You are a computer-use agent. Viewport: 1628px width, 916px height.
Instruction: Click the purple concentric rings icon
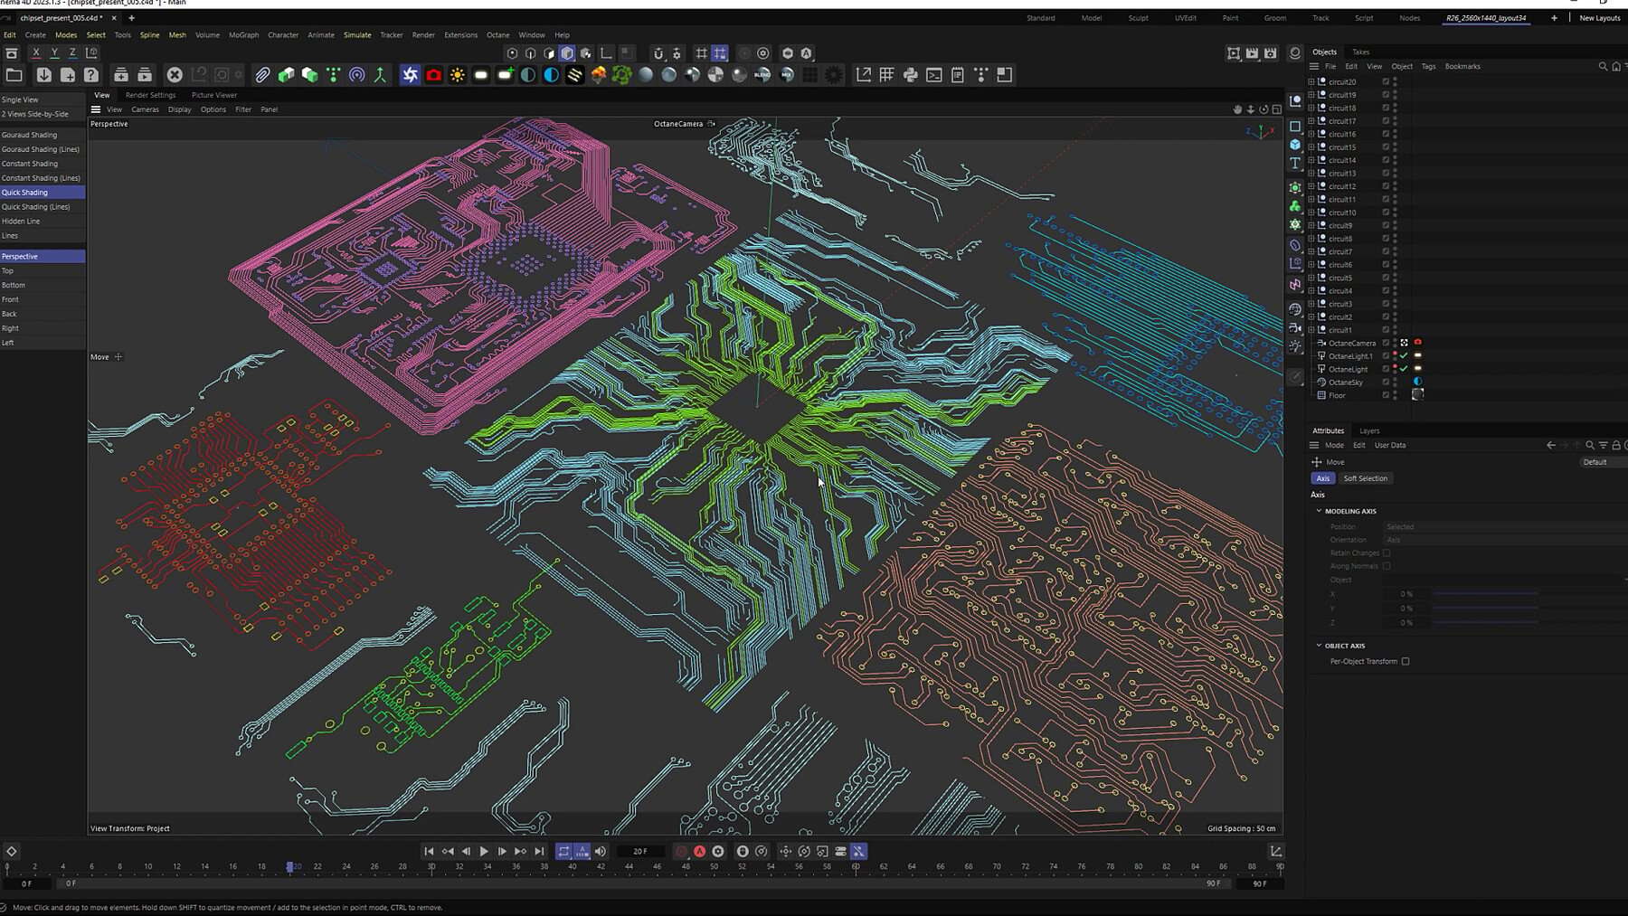357,75
